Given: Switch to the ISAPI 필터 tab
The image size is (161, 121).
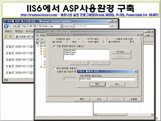Looking at the screenshot, I should pos(93,42).
